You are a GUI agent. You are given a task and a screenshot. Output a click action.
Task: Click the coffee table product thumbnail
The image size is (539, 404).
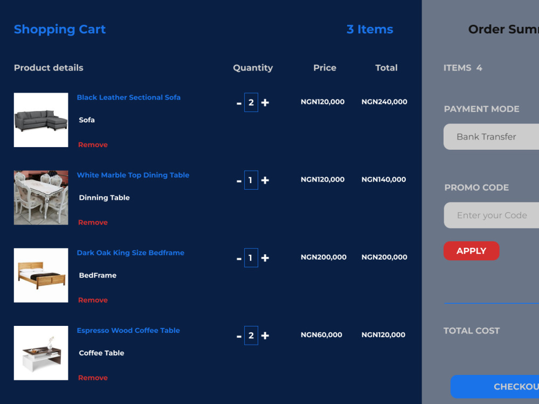[x=41, y=353]
